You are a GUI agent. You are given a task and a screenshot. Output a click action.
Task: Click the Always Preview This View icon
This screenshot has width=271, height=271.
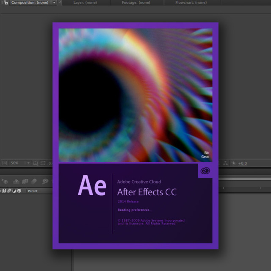(x=4, y=163)
